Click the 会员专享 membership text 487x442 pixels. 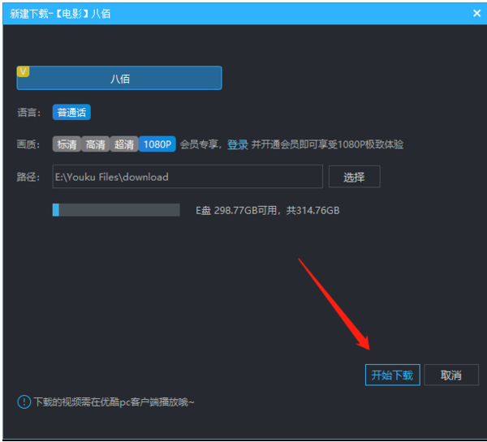point(199,144)
